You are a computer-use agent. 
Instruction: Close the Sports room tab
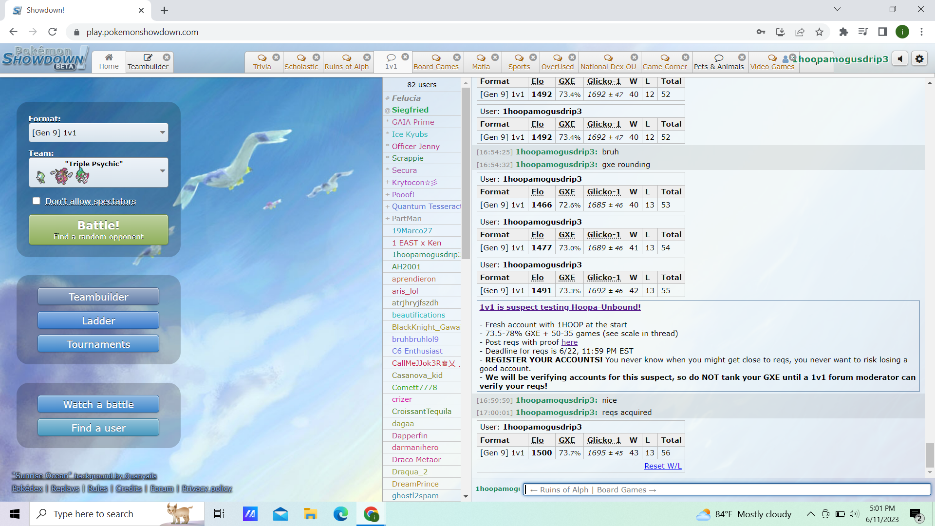pos(533,57)
